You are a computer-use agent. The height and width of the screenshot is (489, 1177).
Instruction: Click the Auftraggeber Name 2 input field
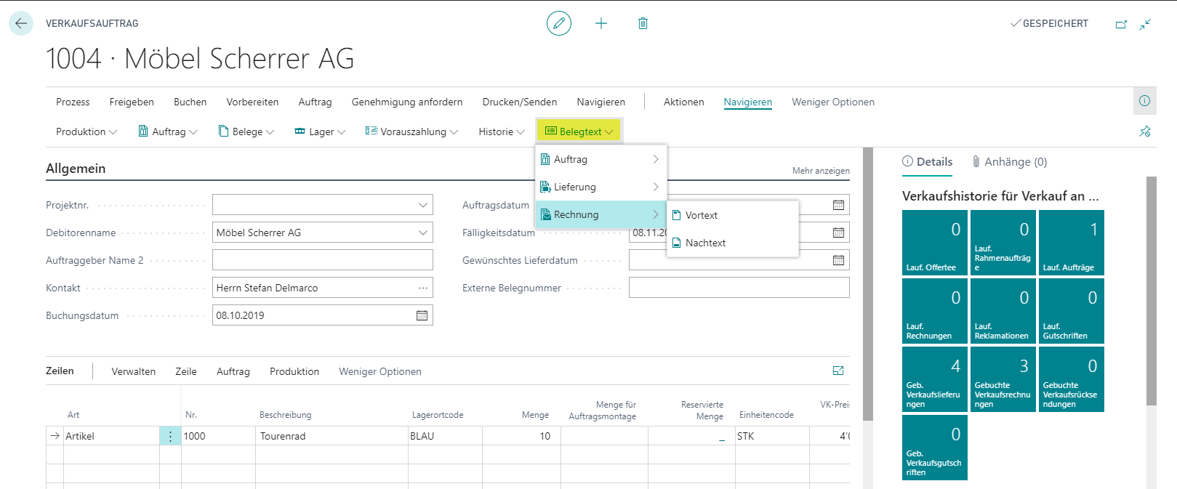click(323, 260)
